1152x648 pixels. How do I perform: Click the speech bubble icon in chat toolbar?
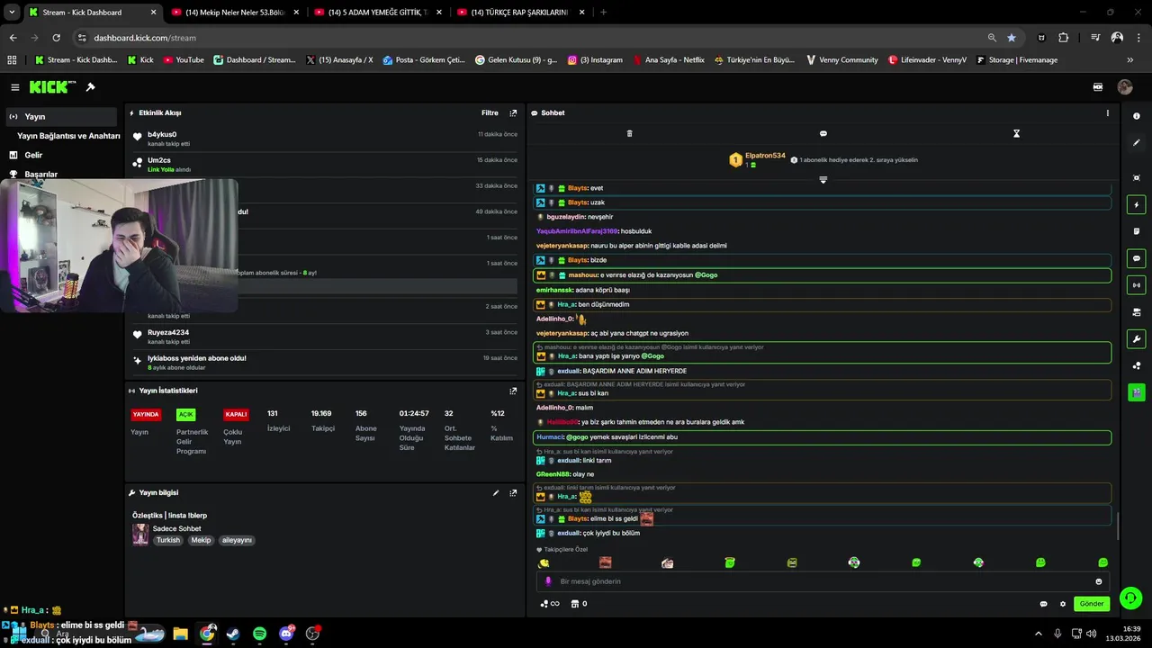(x=823, y=133)
